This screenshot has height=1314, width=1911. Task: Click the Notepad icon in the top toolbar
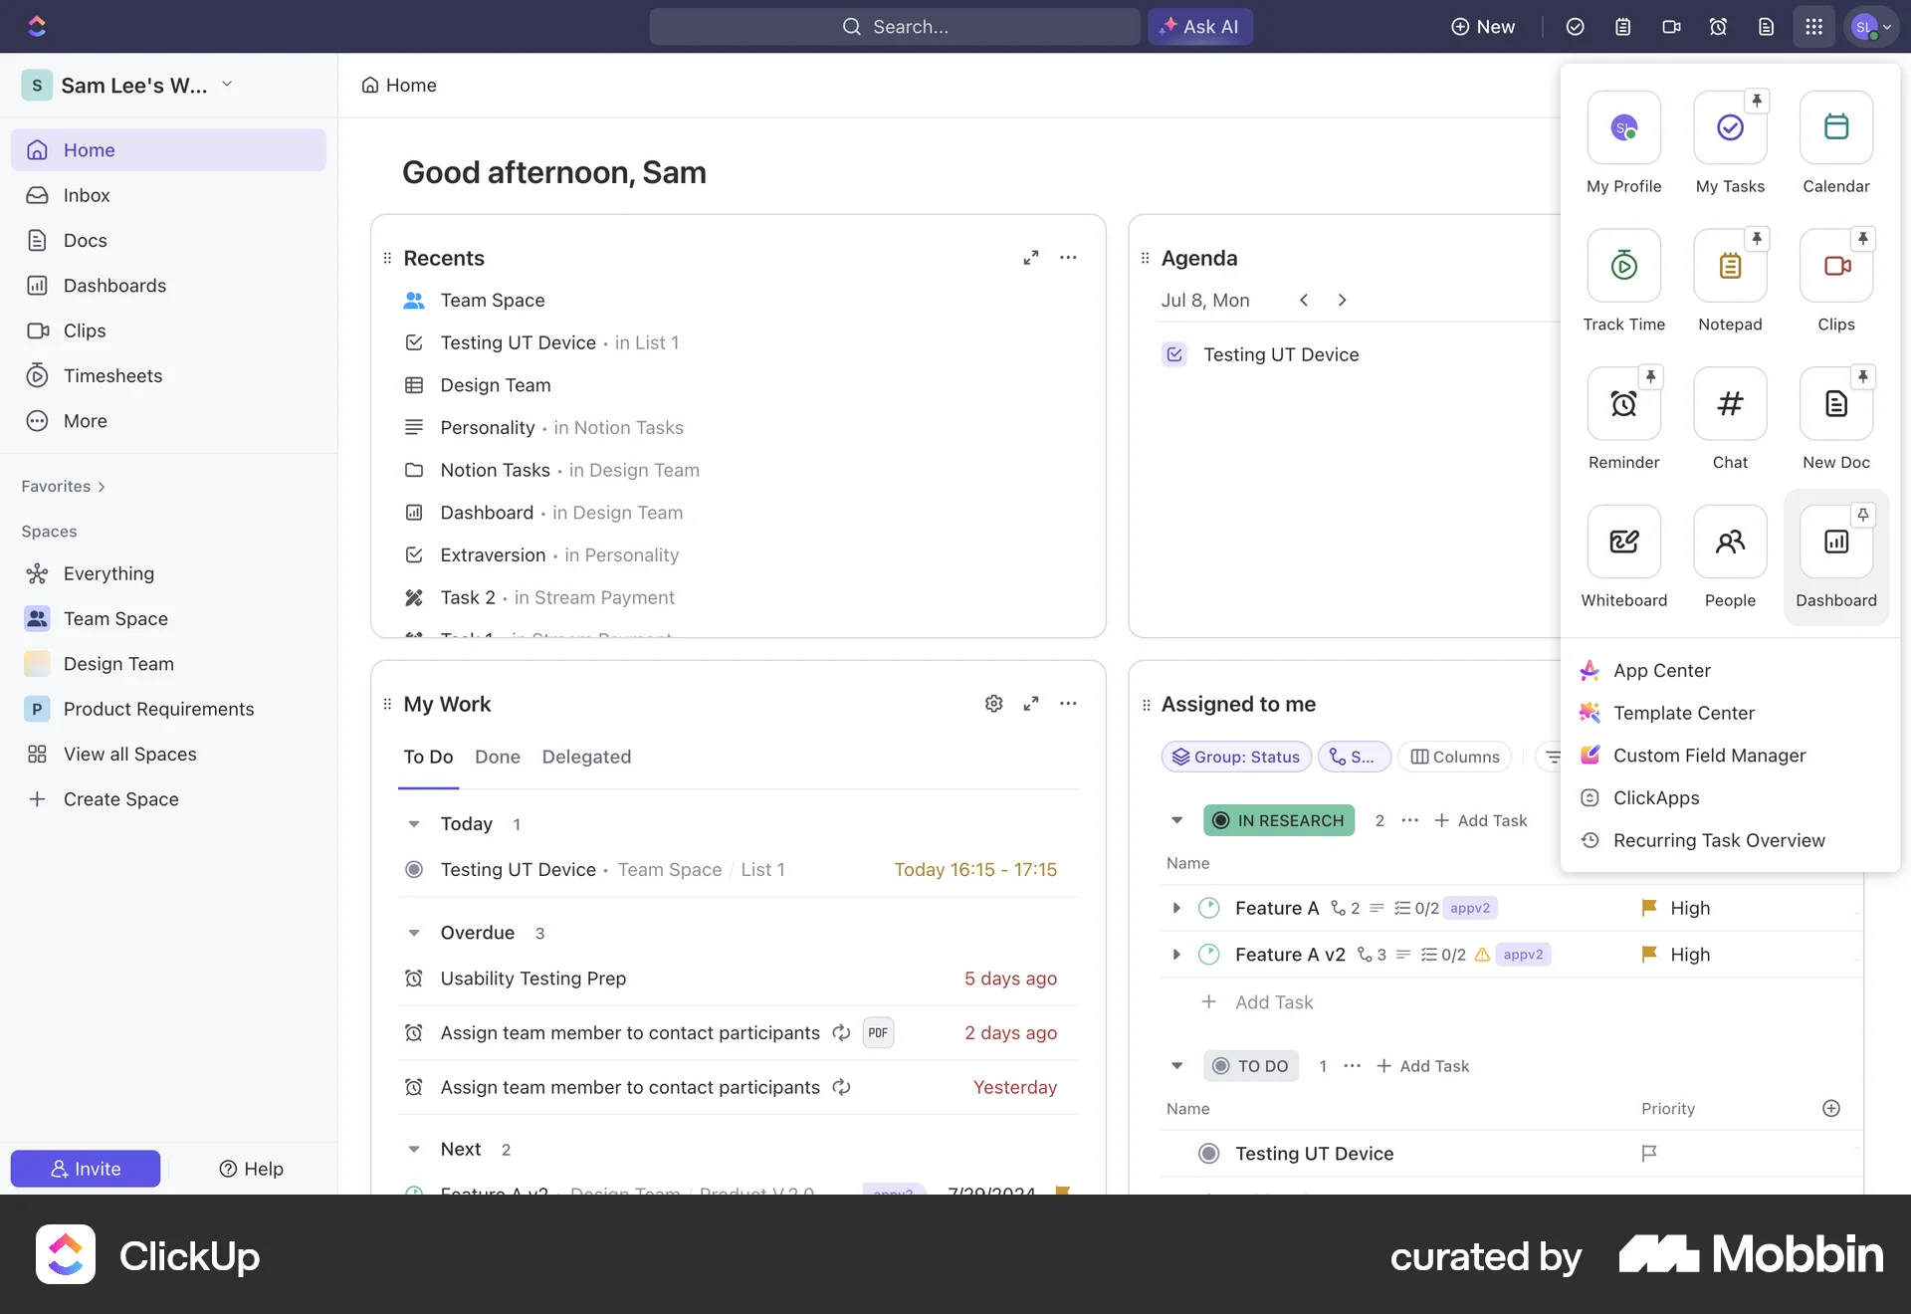[x=1622, y=27]
